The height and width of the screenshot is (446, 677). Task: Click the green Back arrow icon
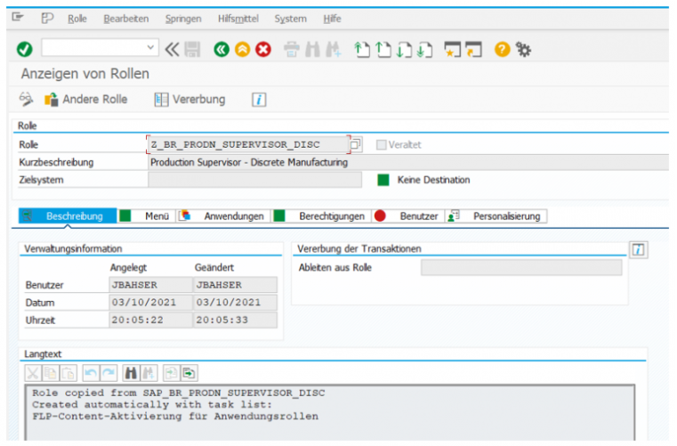click(222, 49)
